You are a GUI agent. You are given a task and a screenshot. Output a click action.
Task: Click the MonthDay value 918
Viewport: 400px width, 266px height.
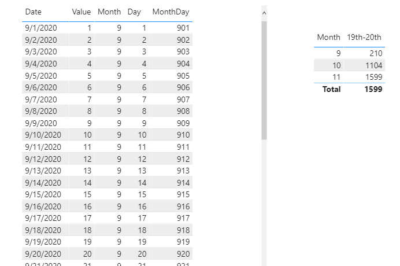tap(183, 230)
